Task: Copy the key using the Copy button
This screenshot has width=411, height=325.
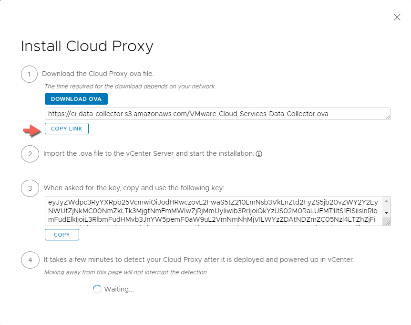Action: (x=62, y=235)
